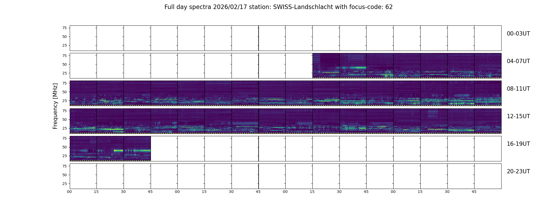Click the first empty panel in 00-03UT row
557x212 pixels.
[x=83, y=38]
